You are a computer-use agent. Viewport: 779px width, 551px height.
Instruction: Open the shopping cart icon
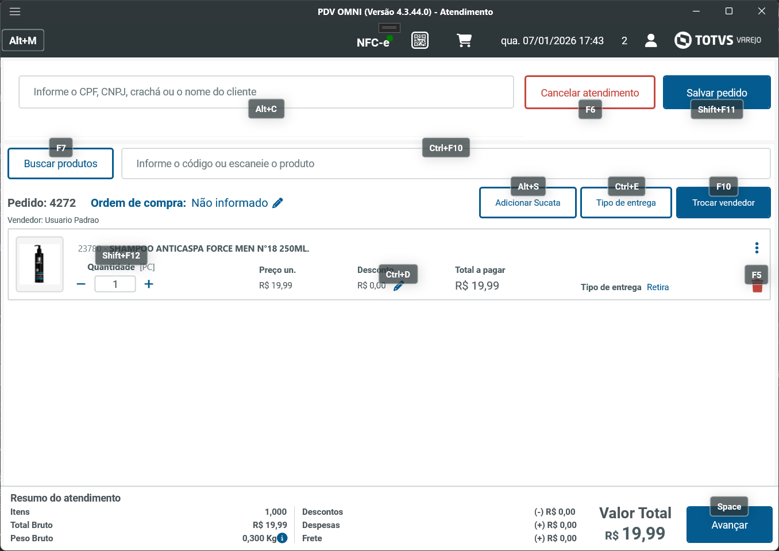464,40
